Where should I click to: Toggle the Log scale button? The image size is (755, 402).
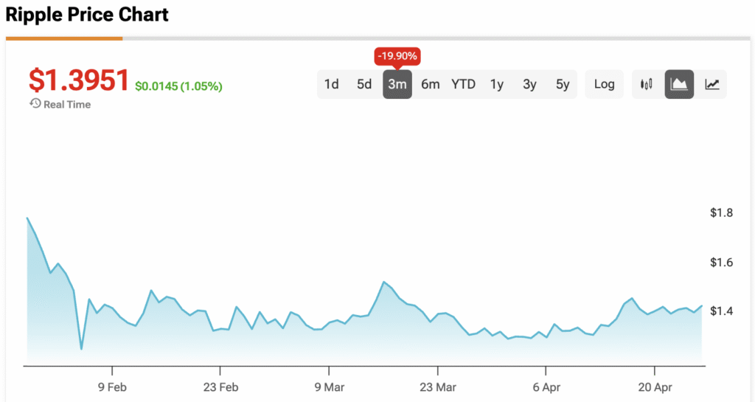click(x=604, y=84)
